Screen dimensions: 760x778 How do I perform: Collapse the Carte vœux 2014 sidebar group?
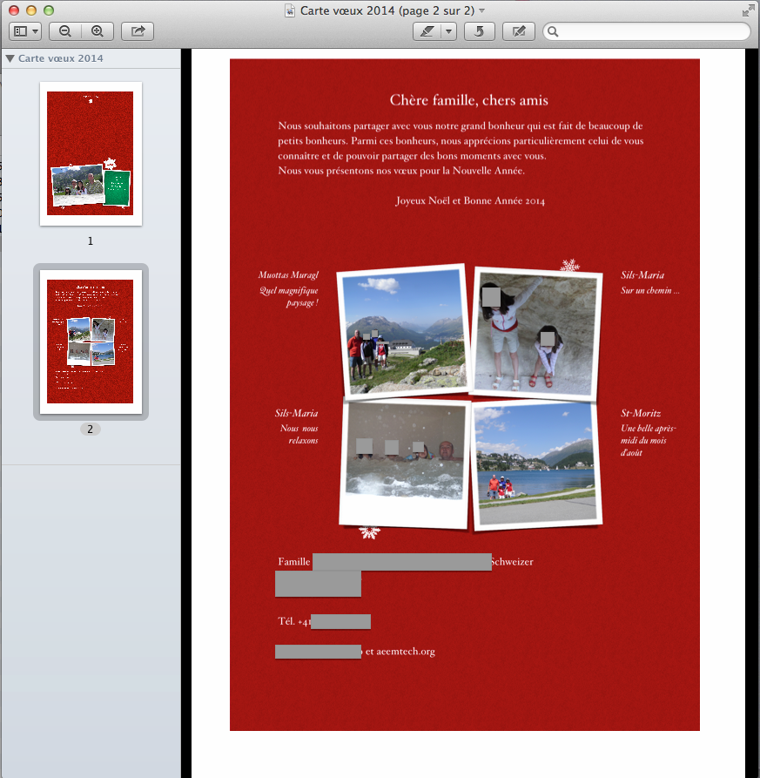[x=10, y=58]
